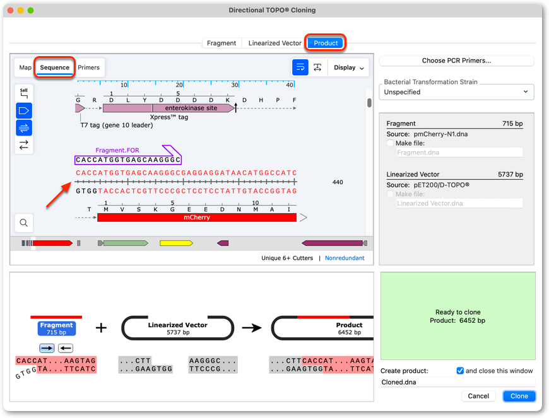Click the Cancel button
549x418 pixels.
point(478,396)
